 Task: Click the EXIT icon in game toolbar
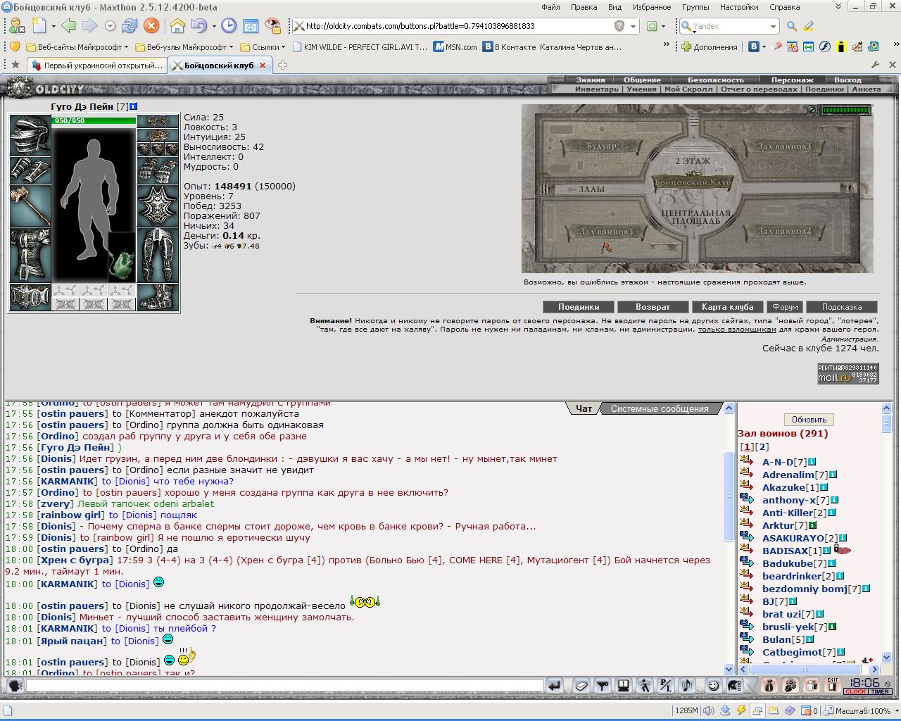pyautogui.click(x=833, y=684)
